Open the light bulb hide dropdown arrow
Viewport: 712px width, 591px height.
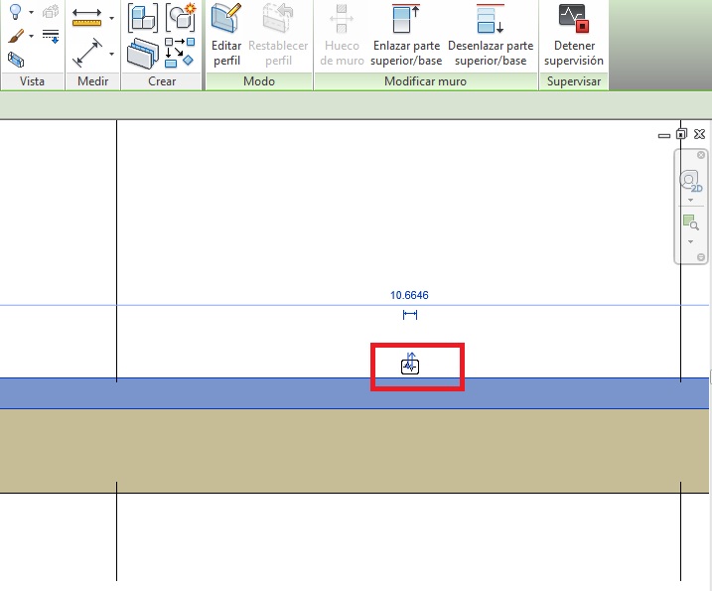31,14
